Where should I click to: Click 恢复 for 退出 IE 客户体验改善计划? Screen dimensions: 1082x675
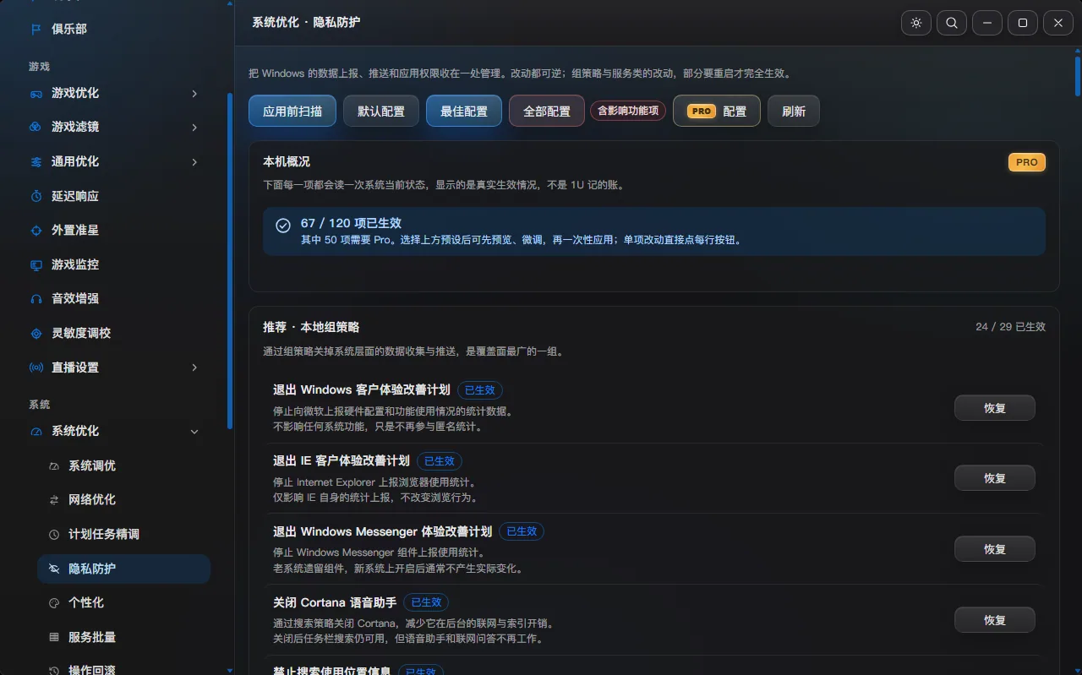pyautogui.click(x=995, y=478)
